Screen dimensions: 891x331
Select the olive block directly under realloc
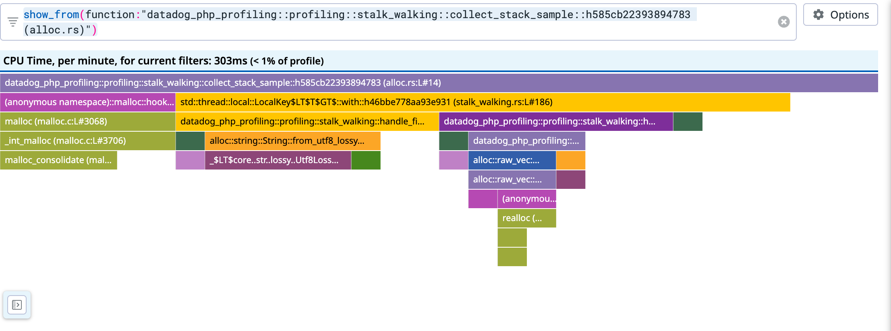tap(512, 238)
